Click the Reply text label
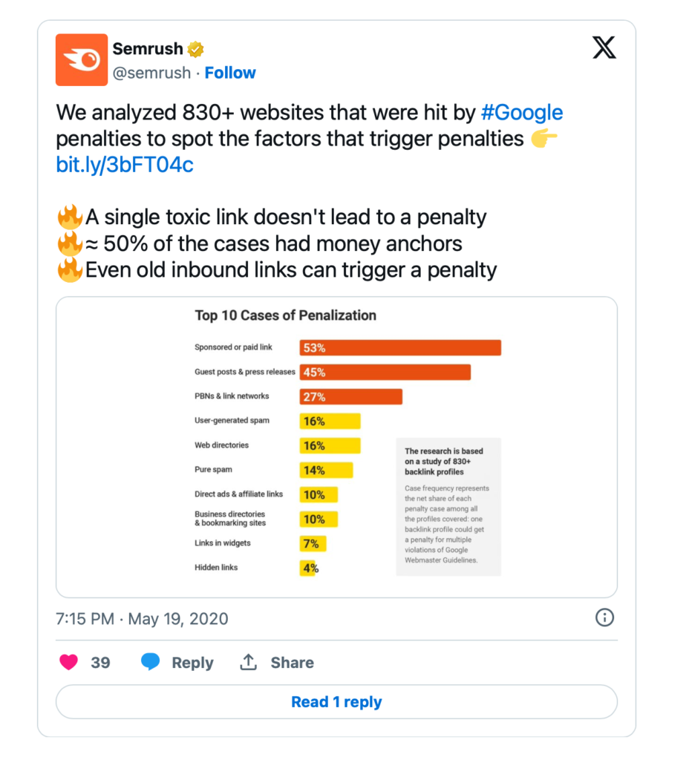 pyautogui.click(x=192, y=663)
